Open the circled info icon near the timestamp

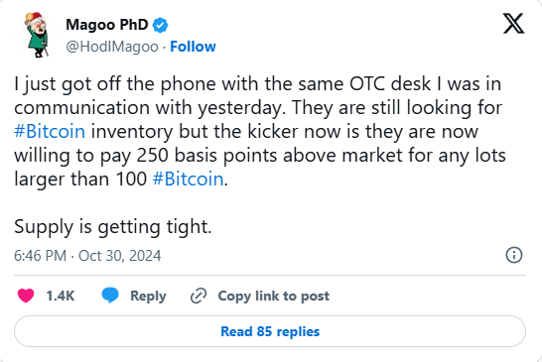click(x=514, y=255)
